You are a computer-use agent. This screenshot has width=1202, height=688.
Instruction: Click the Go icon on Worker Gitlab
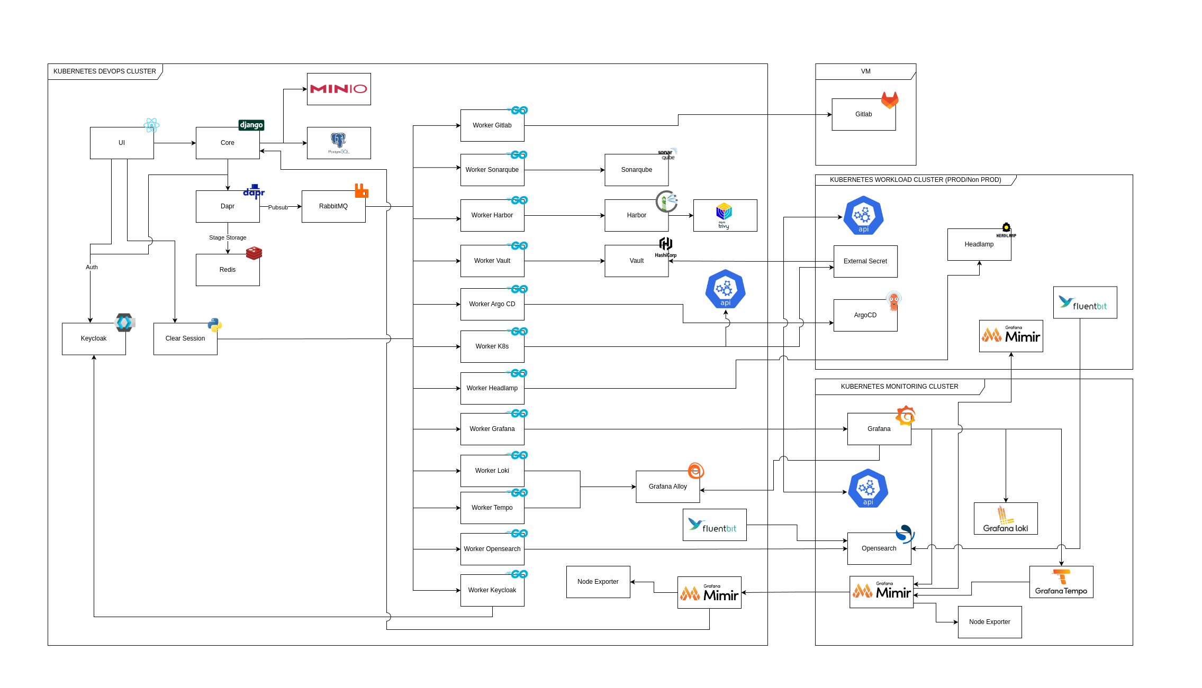[518, 110]
